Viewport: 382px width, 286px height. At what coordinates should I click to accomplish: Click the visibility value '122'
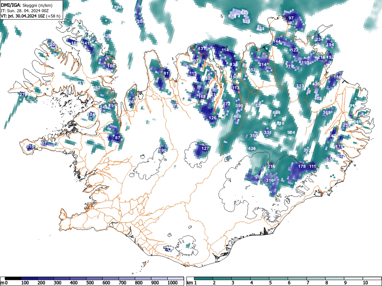[x=295, y=50]
